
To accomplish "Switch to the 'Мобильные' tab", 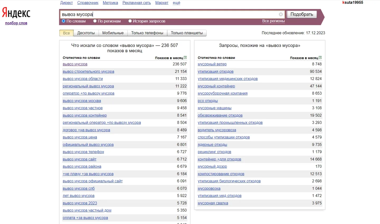I will [x=113, y=33].
